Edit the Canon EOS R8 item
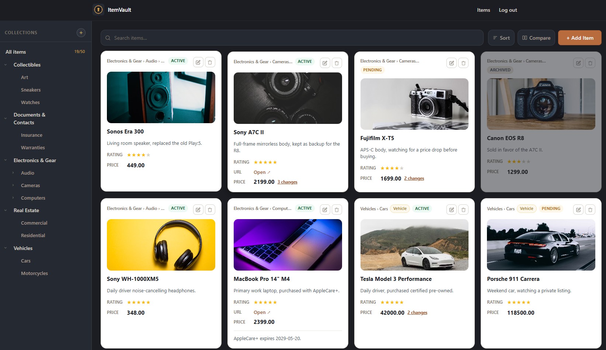Viewport: 606px width, 350px height. coord(578,63)
